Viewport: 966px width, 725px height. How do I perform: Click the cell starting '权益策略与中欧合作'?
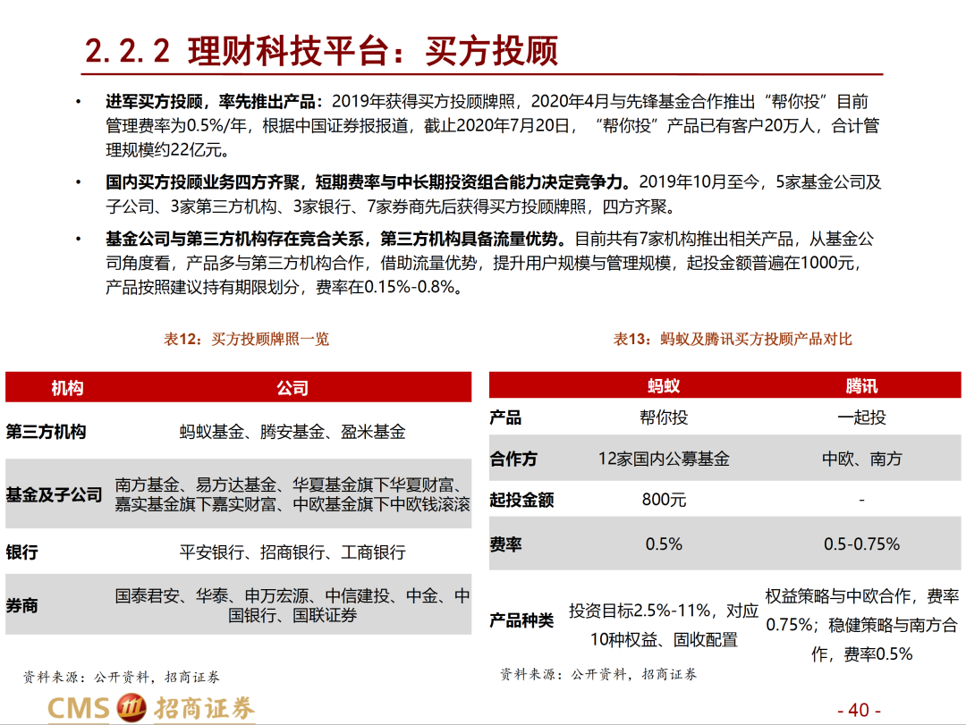[861, 625]
